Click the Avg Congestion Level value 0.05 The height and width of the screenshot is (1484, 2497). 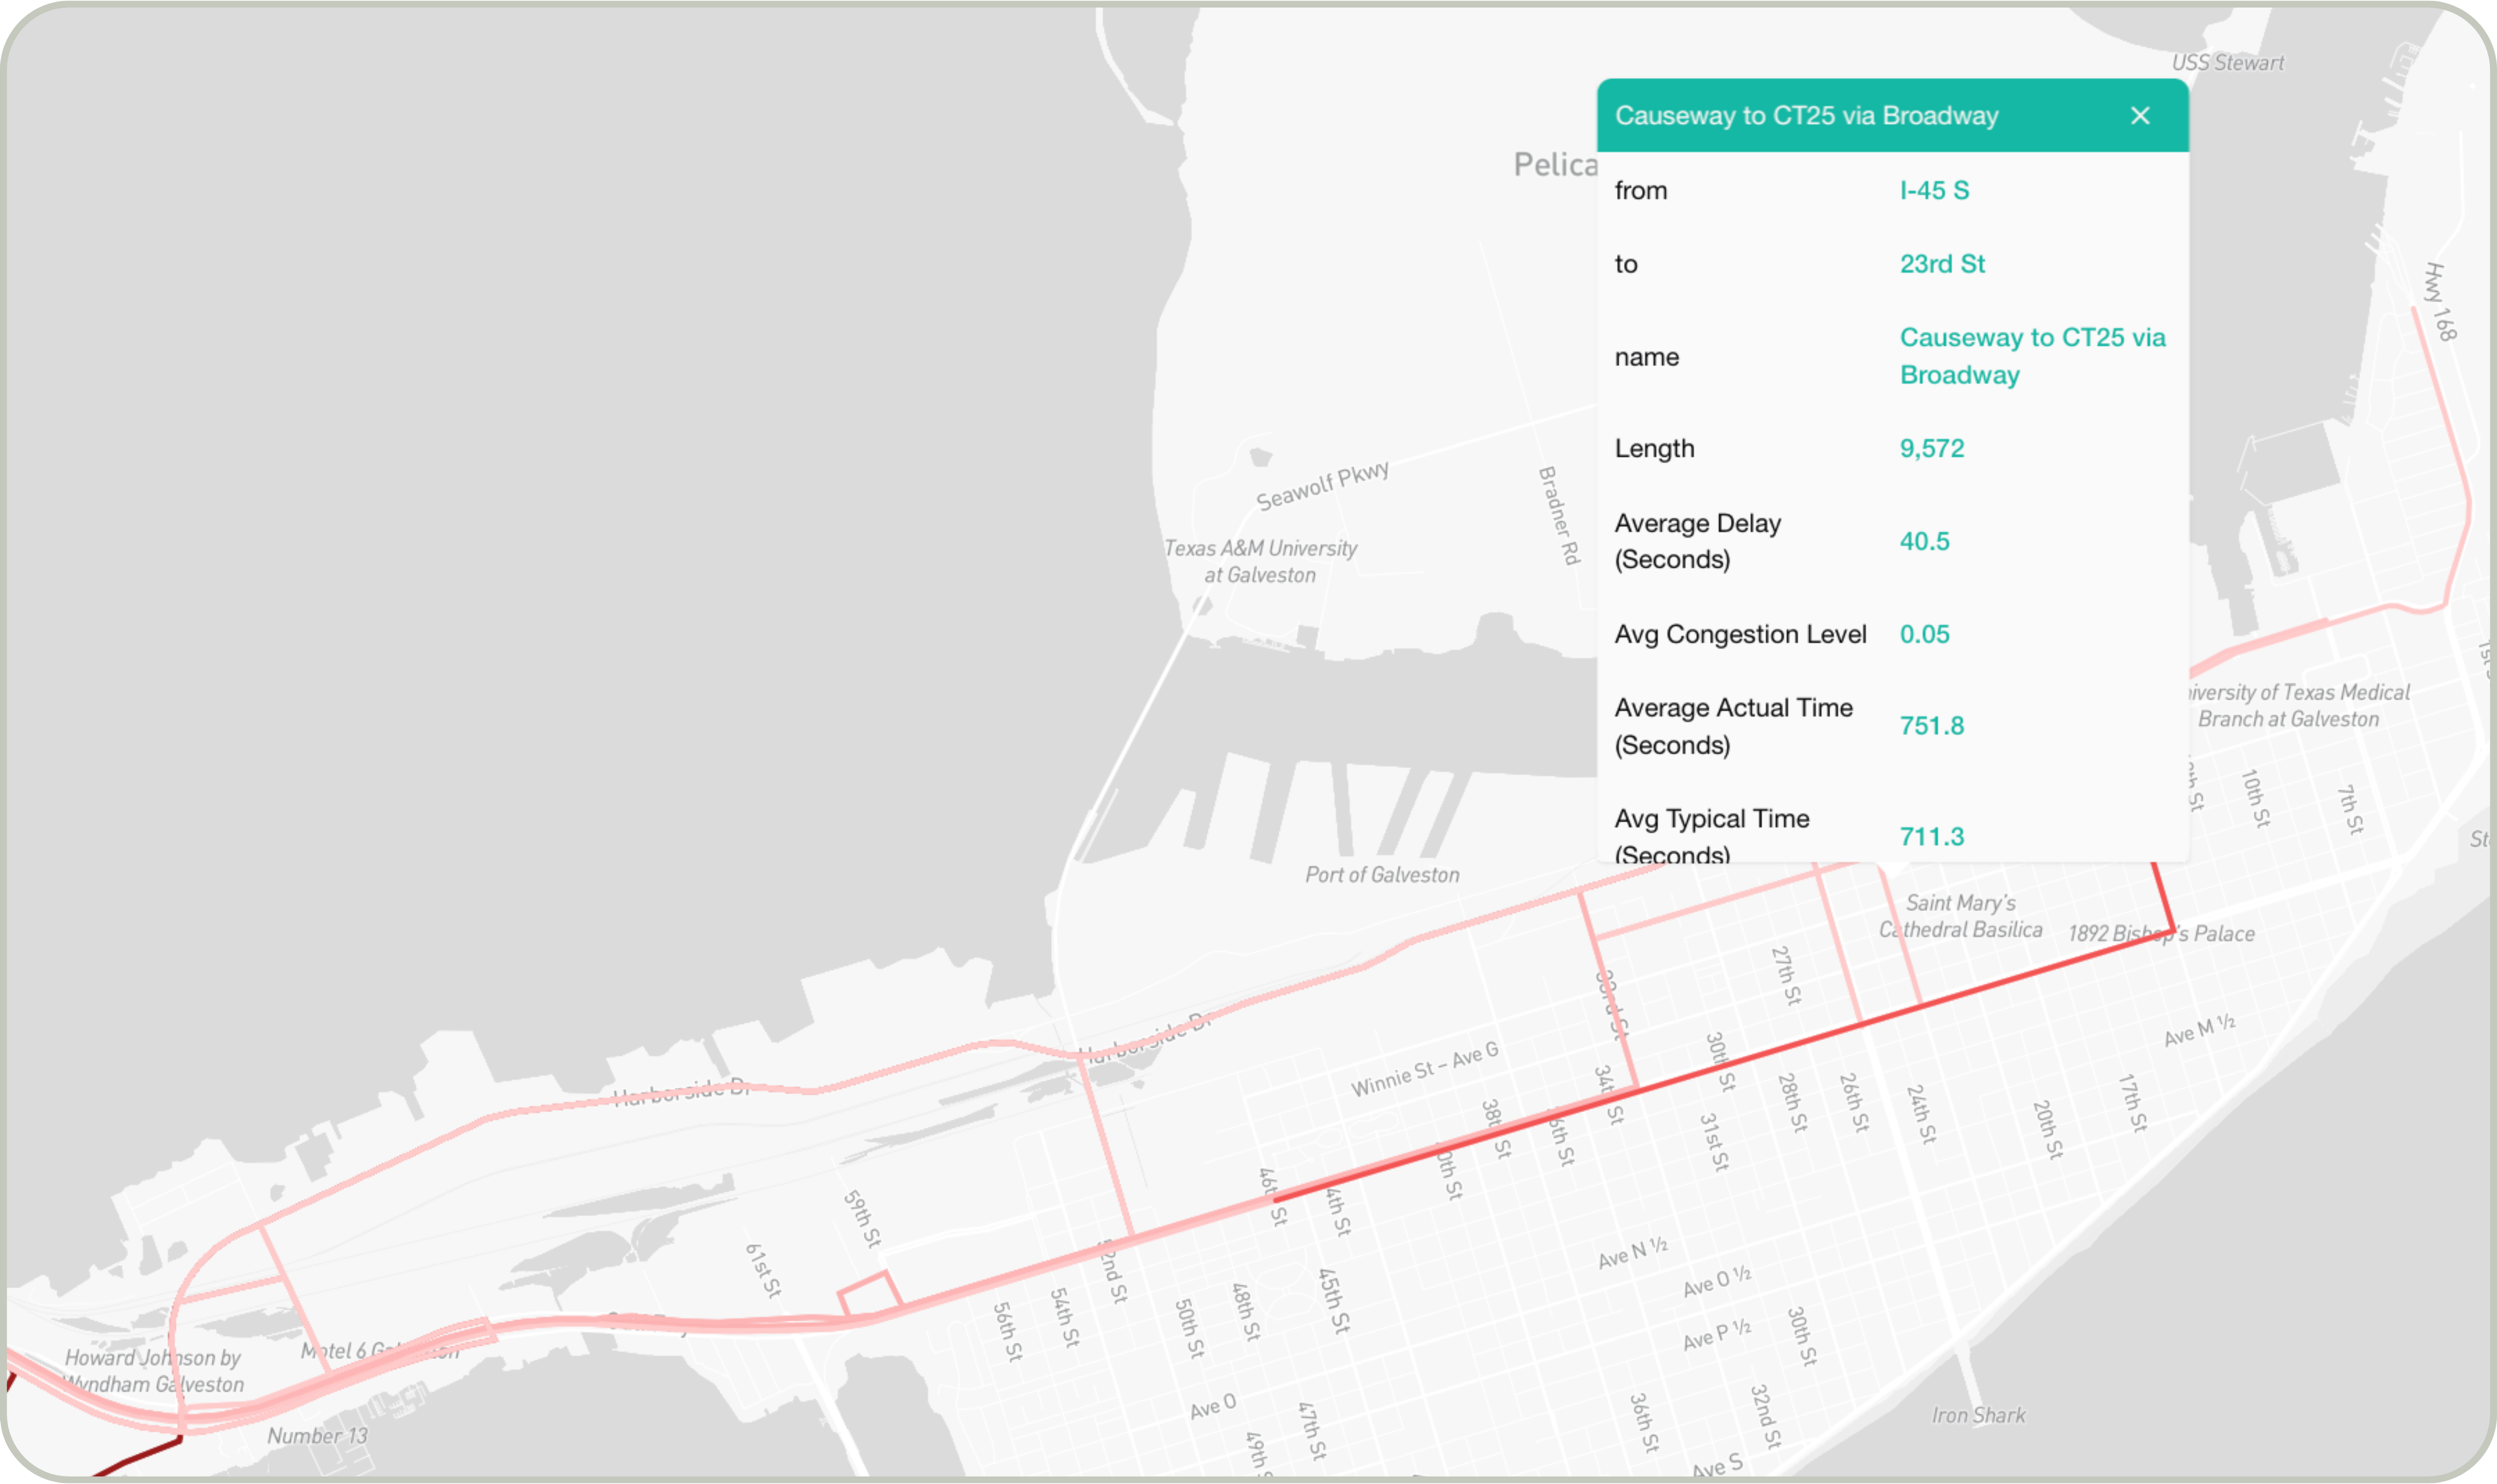click(x=1924, y=634)
